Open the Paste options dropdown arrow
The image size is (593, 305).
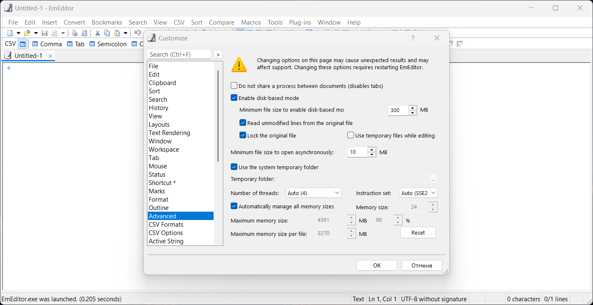[x=125, y=33]
